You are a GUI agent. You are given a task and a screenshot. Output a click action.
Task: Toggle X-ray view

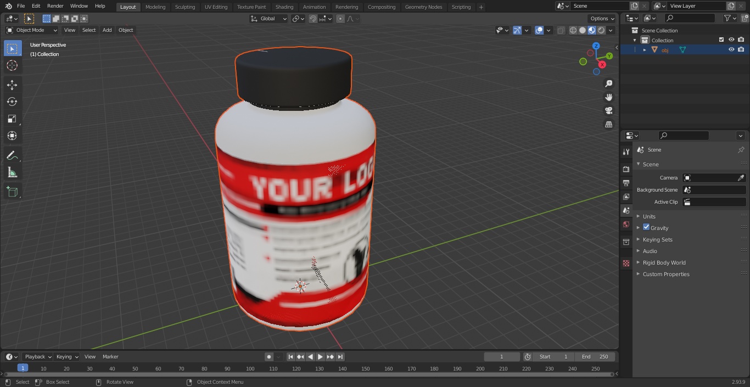pyautogui.click(x=561, y=30)
